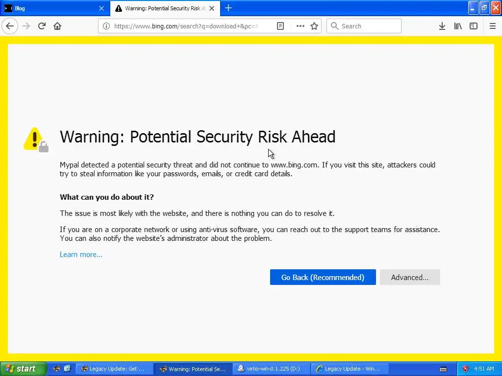Close the Warning security risk tab
Image resolution: width=502 pixels, height=376 pixels.
coord(212,8)
